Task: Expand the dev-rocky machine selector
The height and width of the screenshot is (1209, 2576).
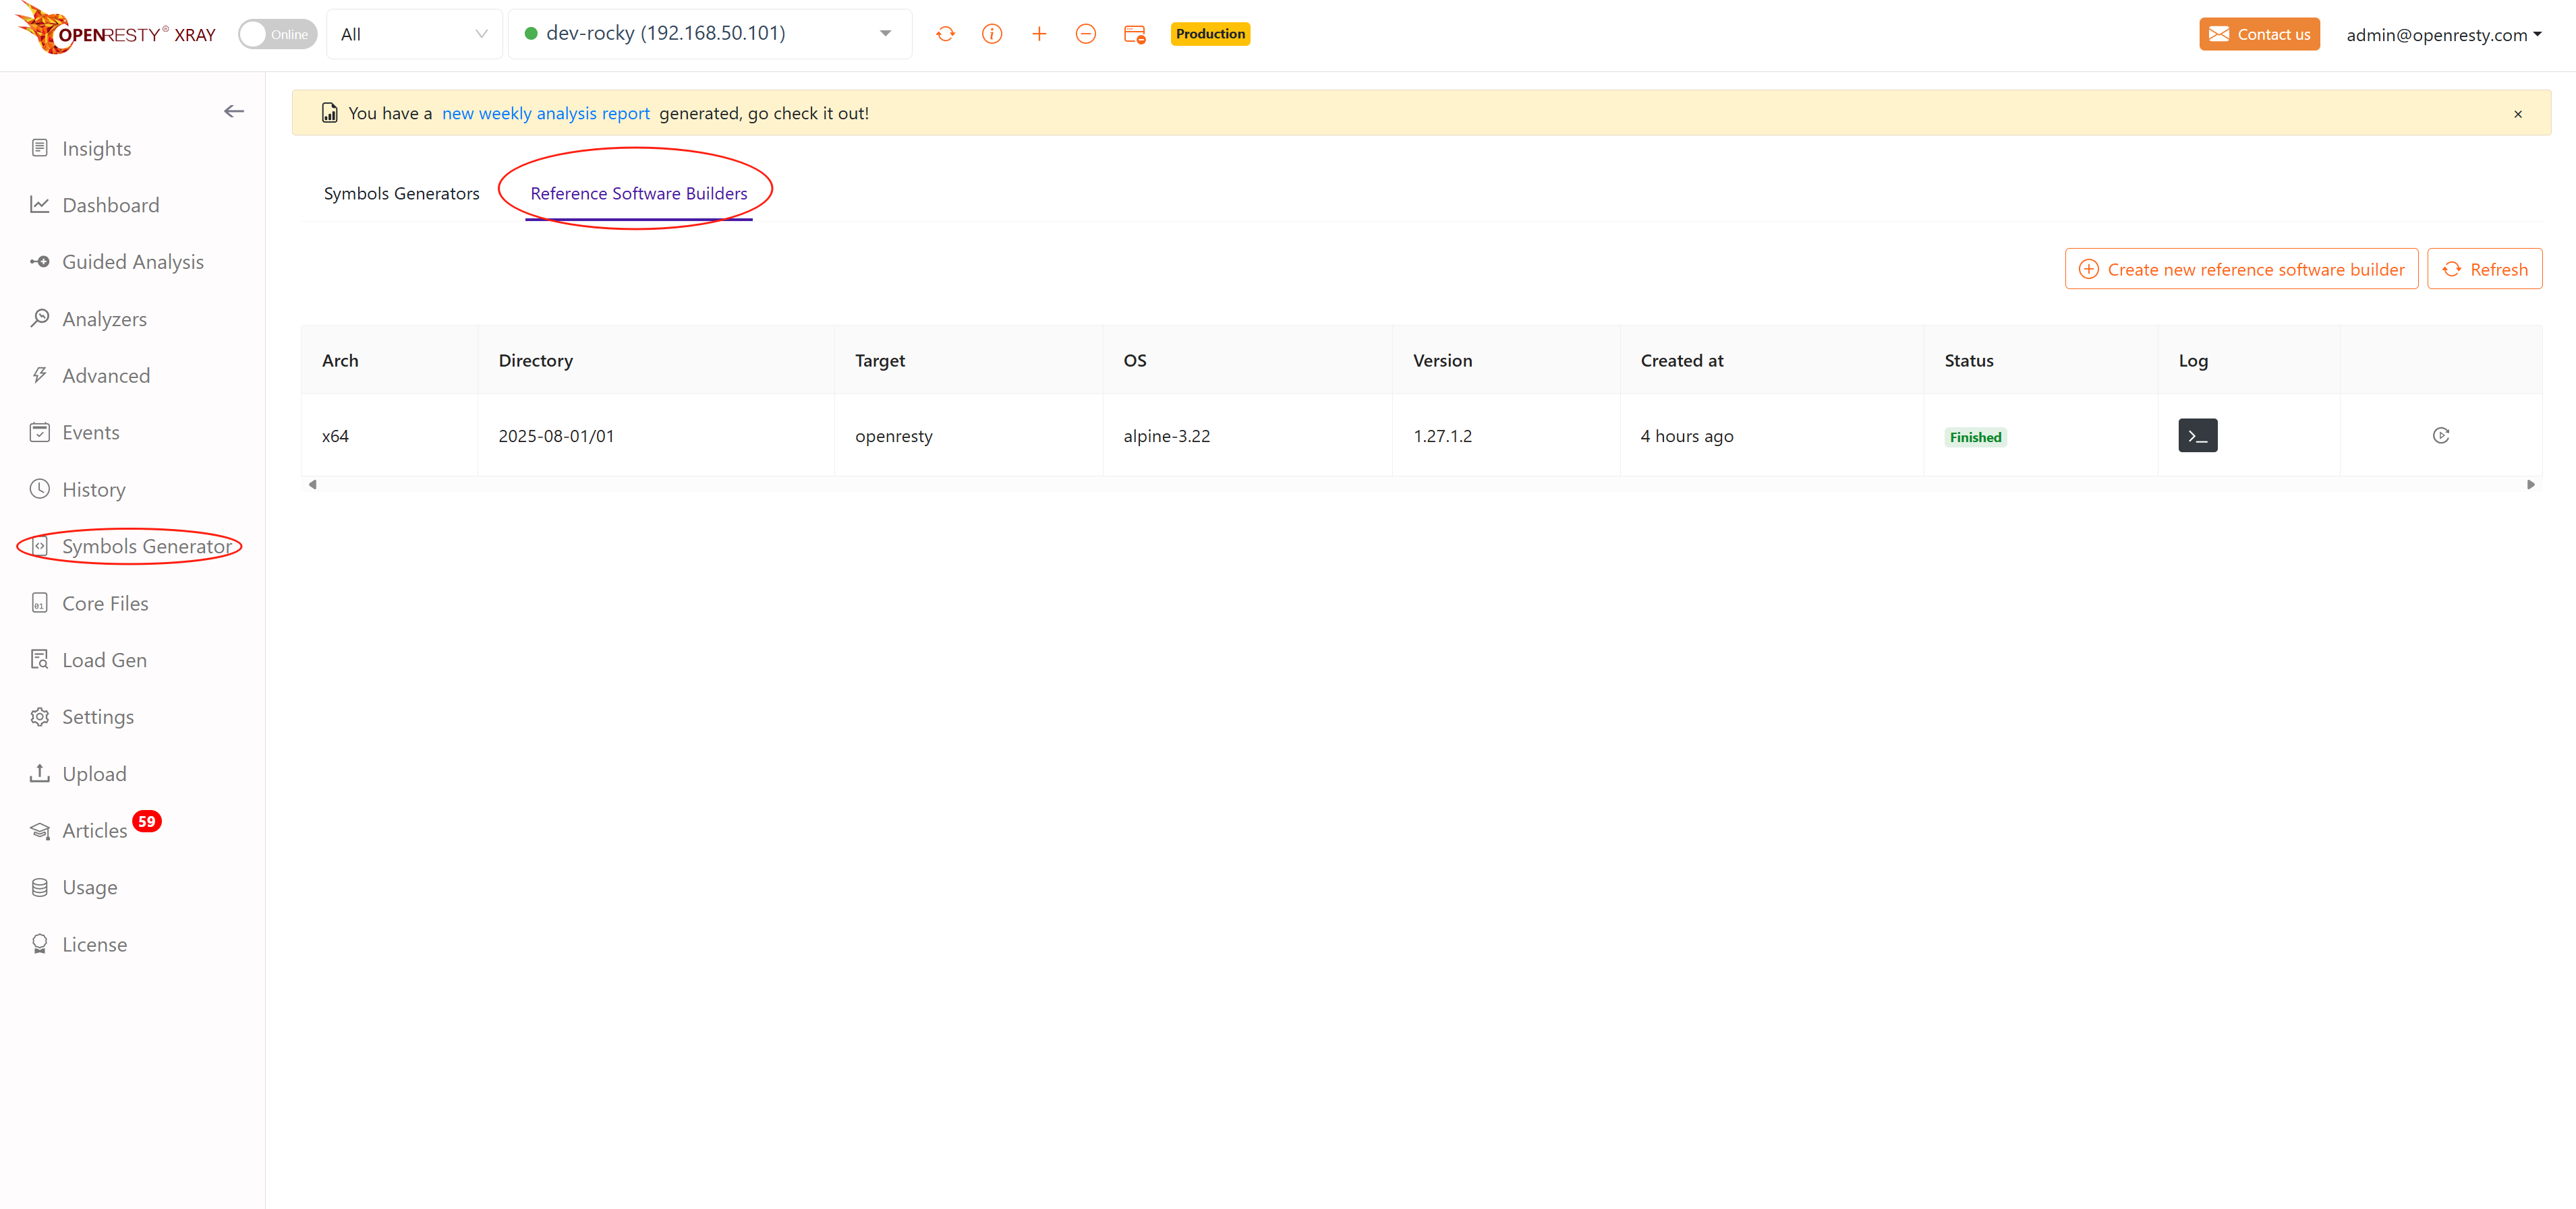Action: coord(710,34)
